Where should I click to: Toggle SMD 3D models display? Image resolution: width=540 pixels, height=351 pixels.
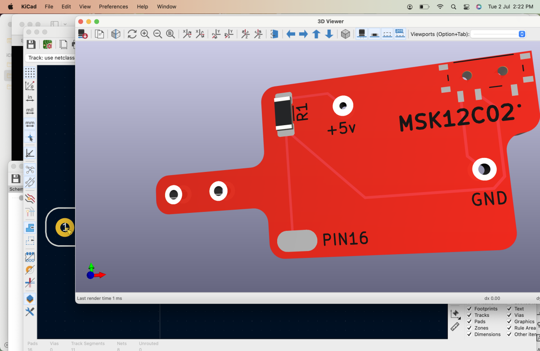tap(374, 34)
